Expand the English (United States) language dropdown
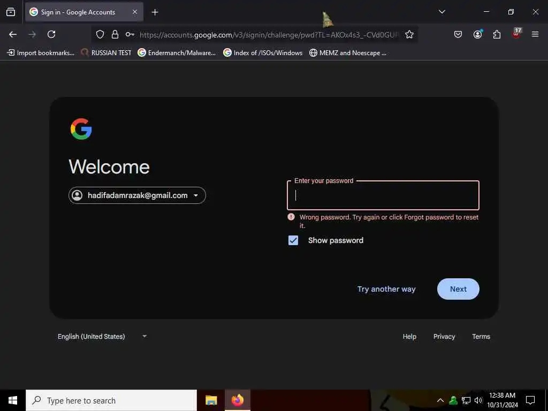 click(102, 336)
